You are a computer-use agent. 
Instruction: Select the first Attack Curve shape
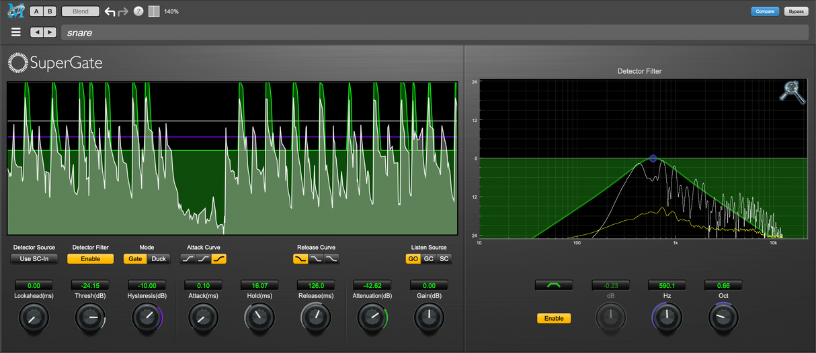pos(188,259)
